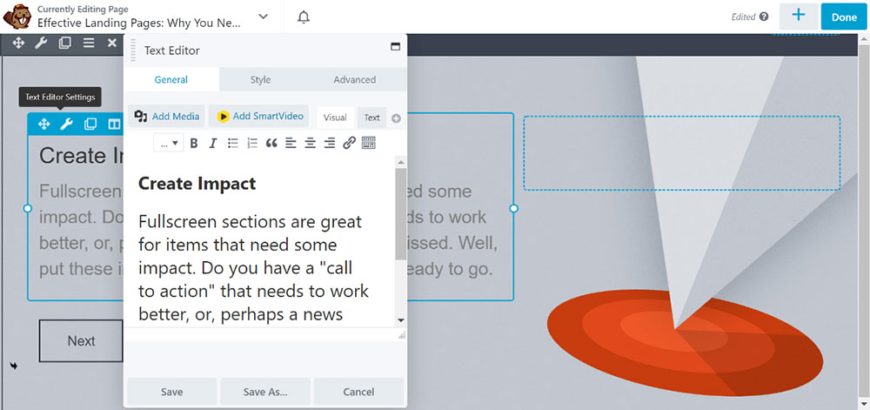The image size is (870, 410).
Task: Click the Cancel button
Action: pyautogui.click(x=358, y=392)
